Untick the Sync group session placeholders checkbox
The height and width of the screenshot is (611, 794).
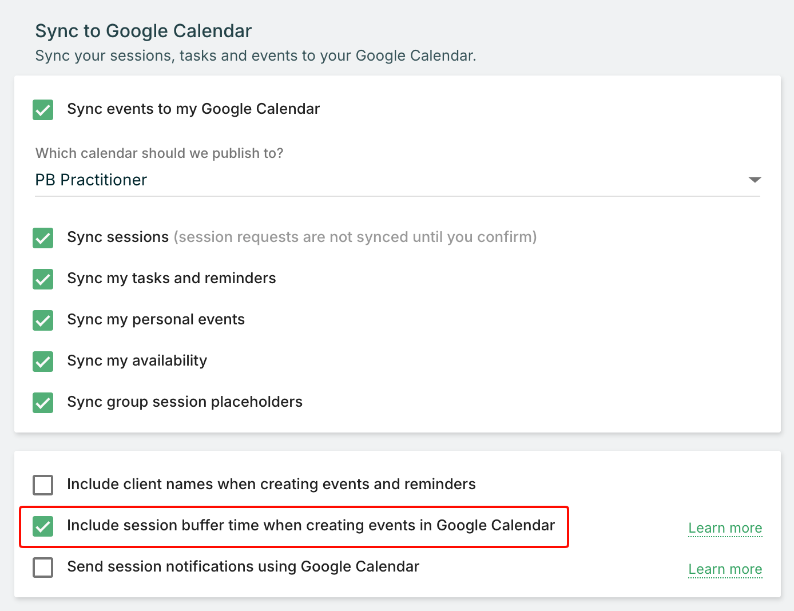click(x=43, y=403)
